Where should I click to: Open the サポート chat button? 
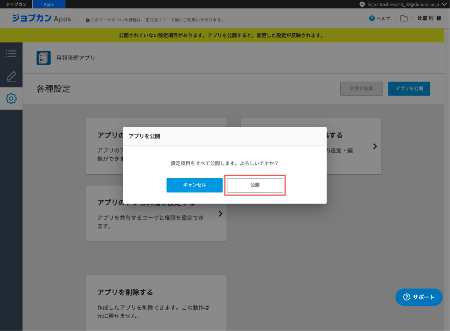coord(419,297)
